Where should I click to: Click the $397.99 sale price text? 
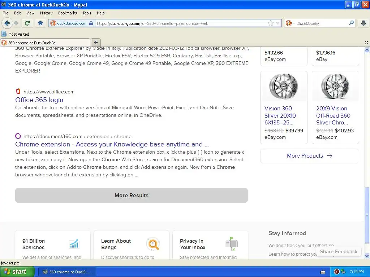294,131
